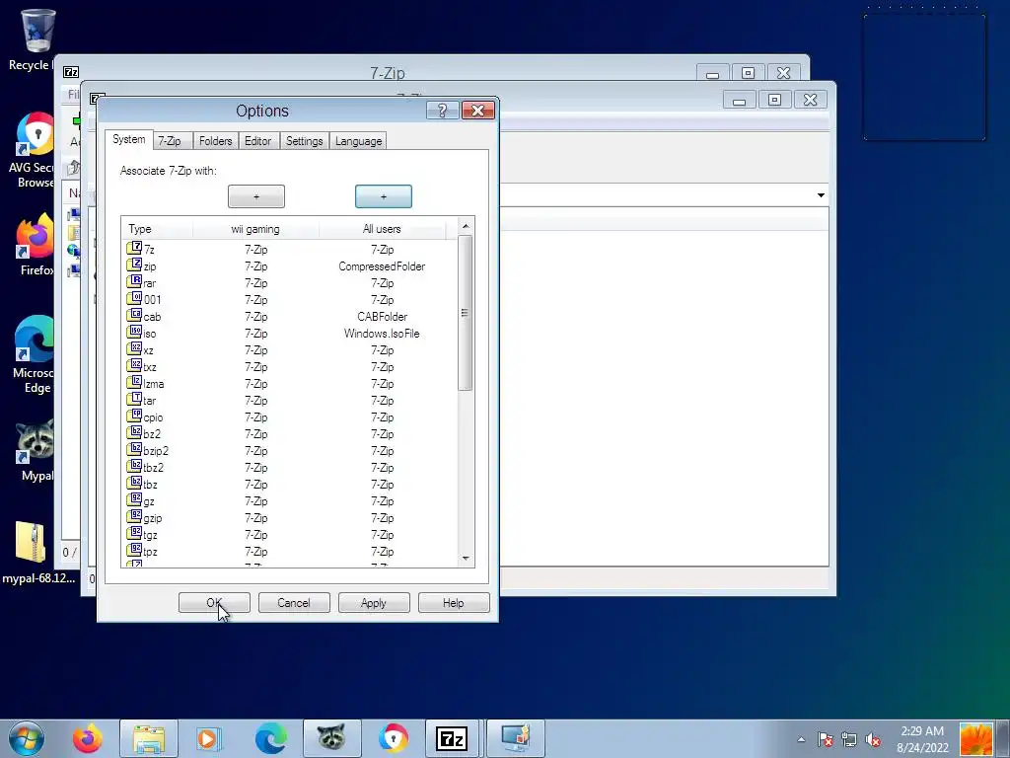Switch to the 7-Zip tab
Image resolution: width=1010 pixels, height=758 pixels.
[170, 141]
